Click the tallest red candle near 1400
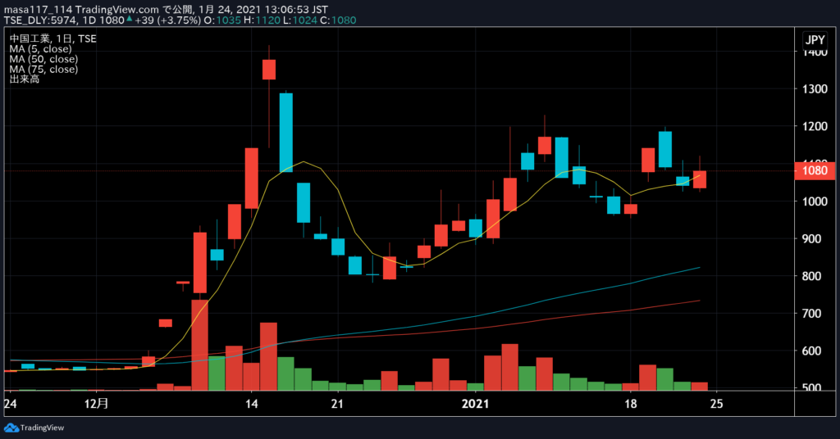This screenshot has width=840, height=439. click(269, 70)
